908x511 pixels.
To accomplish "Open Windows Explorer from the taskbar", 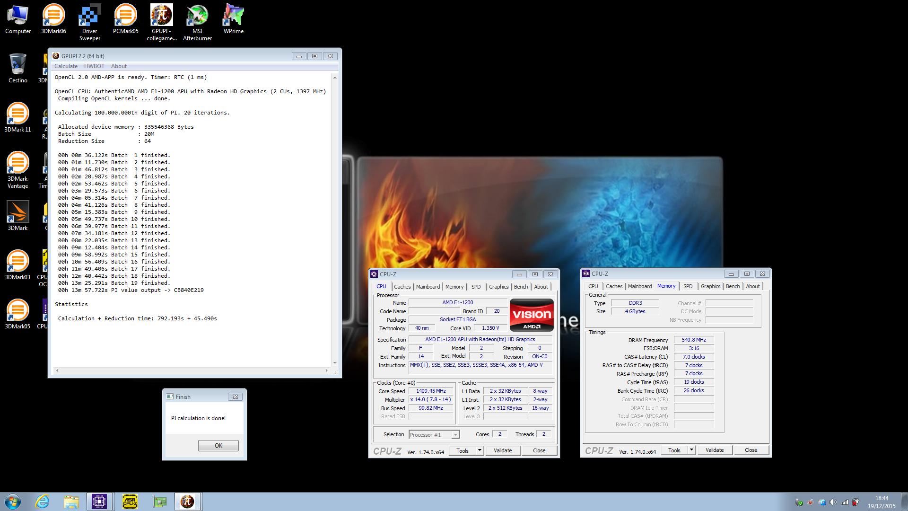I will [71, 502].
